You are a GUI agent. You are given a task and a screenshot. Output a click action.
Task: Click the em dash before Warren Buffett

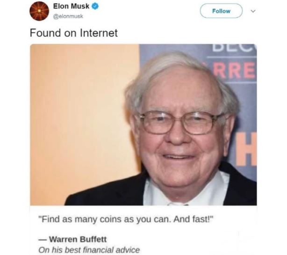43,240
